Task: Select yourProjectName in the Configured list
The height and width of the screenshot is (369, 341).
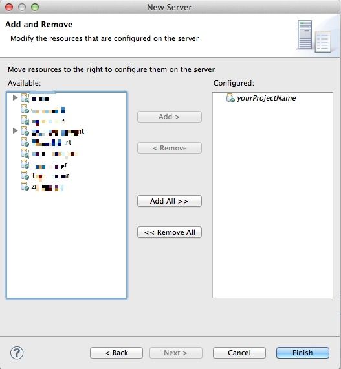Action: tap(267, 98)
